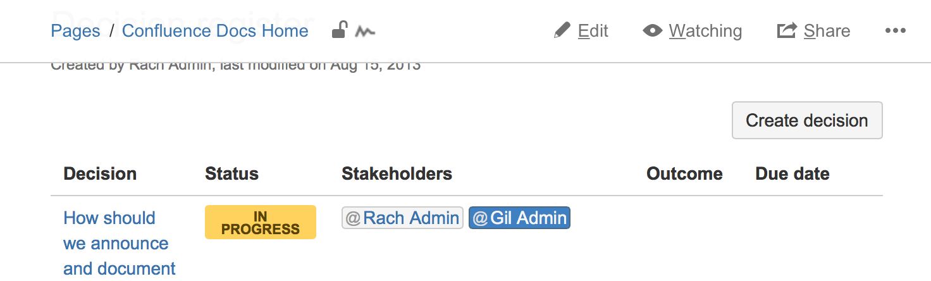The width and height of the screenshot is (931, 281).
Task: Open the @Rach Admin user mention
Action: pyautogui.click(x=402, y=218)
